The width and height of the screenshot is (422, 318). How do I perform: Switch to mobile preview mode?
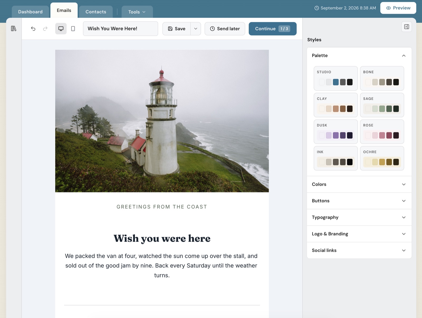pos(73,29)
